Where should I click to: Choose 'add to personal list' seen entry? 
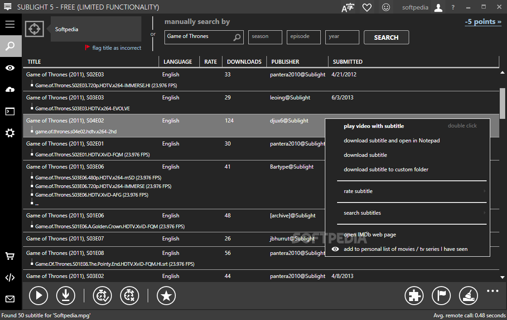coord(407,249)
